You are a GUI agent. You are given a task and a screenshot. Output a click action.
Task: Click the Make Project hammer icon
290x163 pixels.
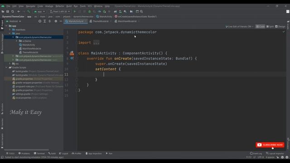pos(28,11)
